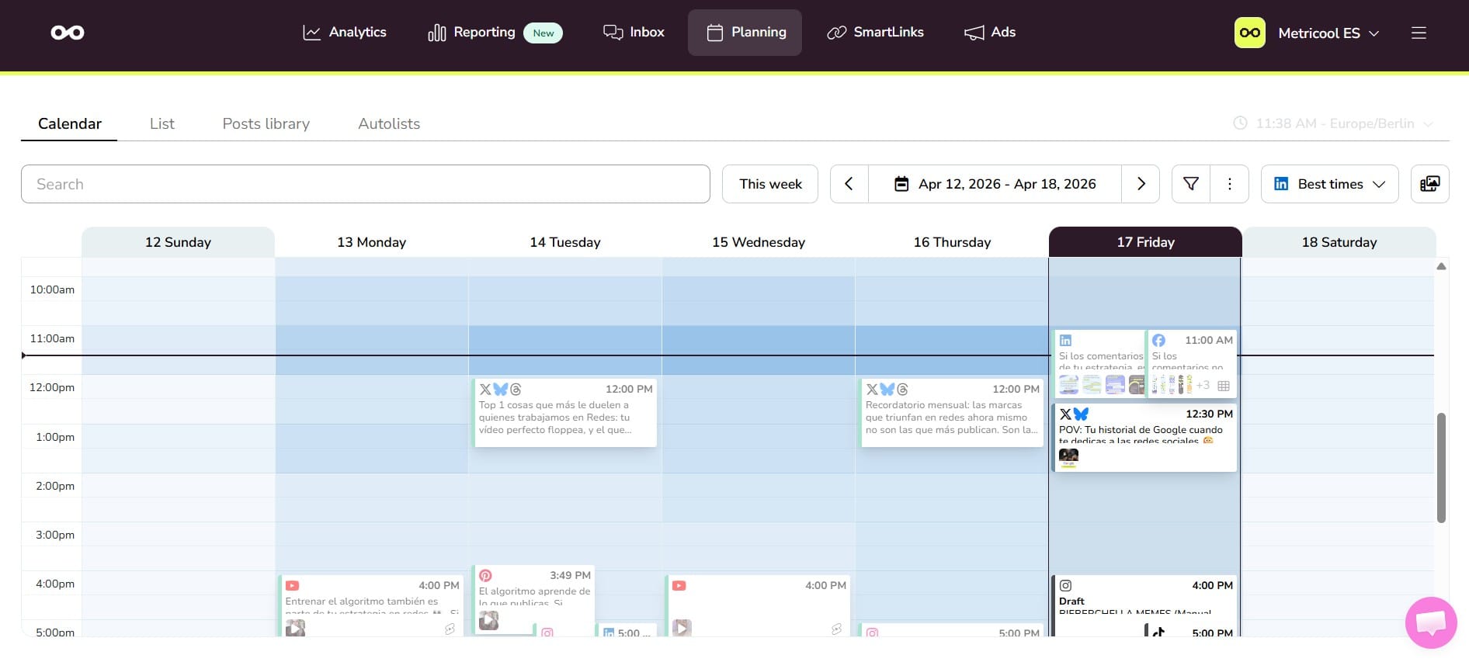Open the Europe/Berlin timezone dropdown

point(1333,123)
